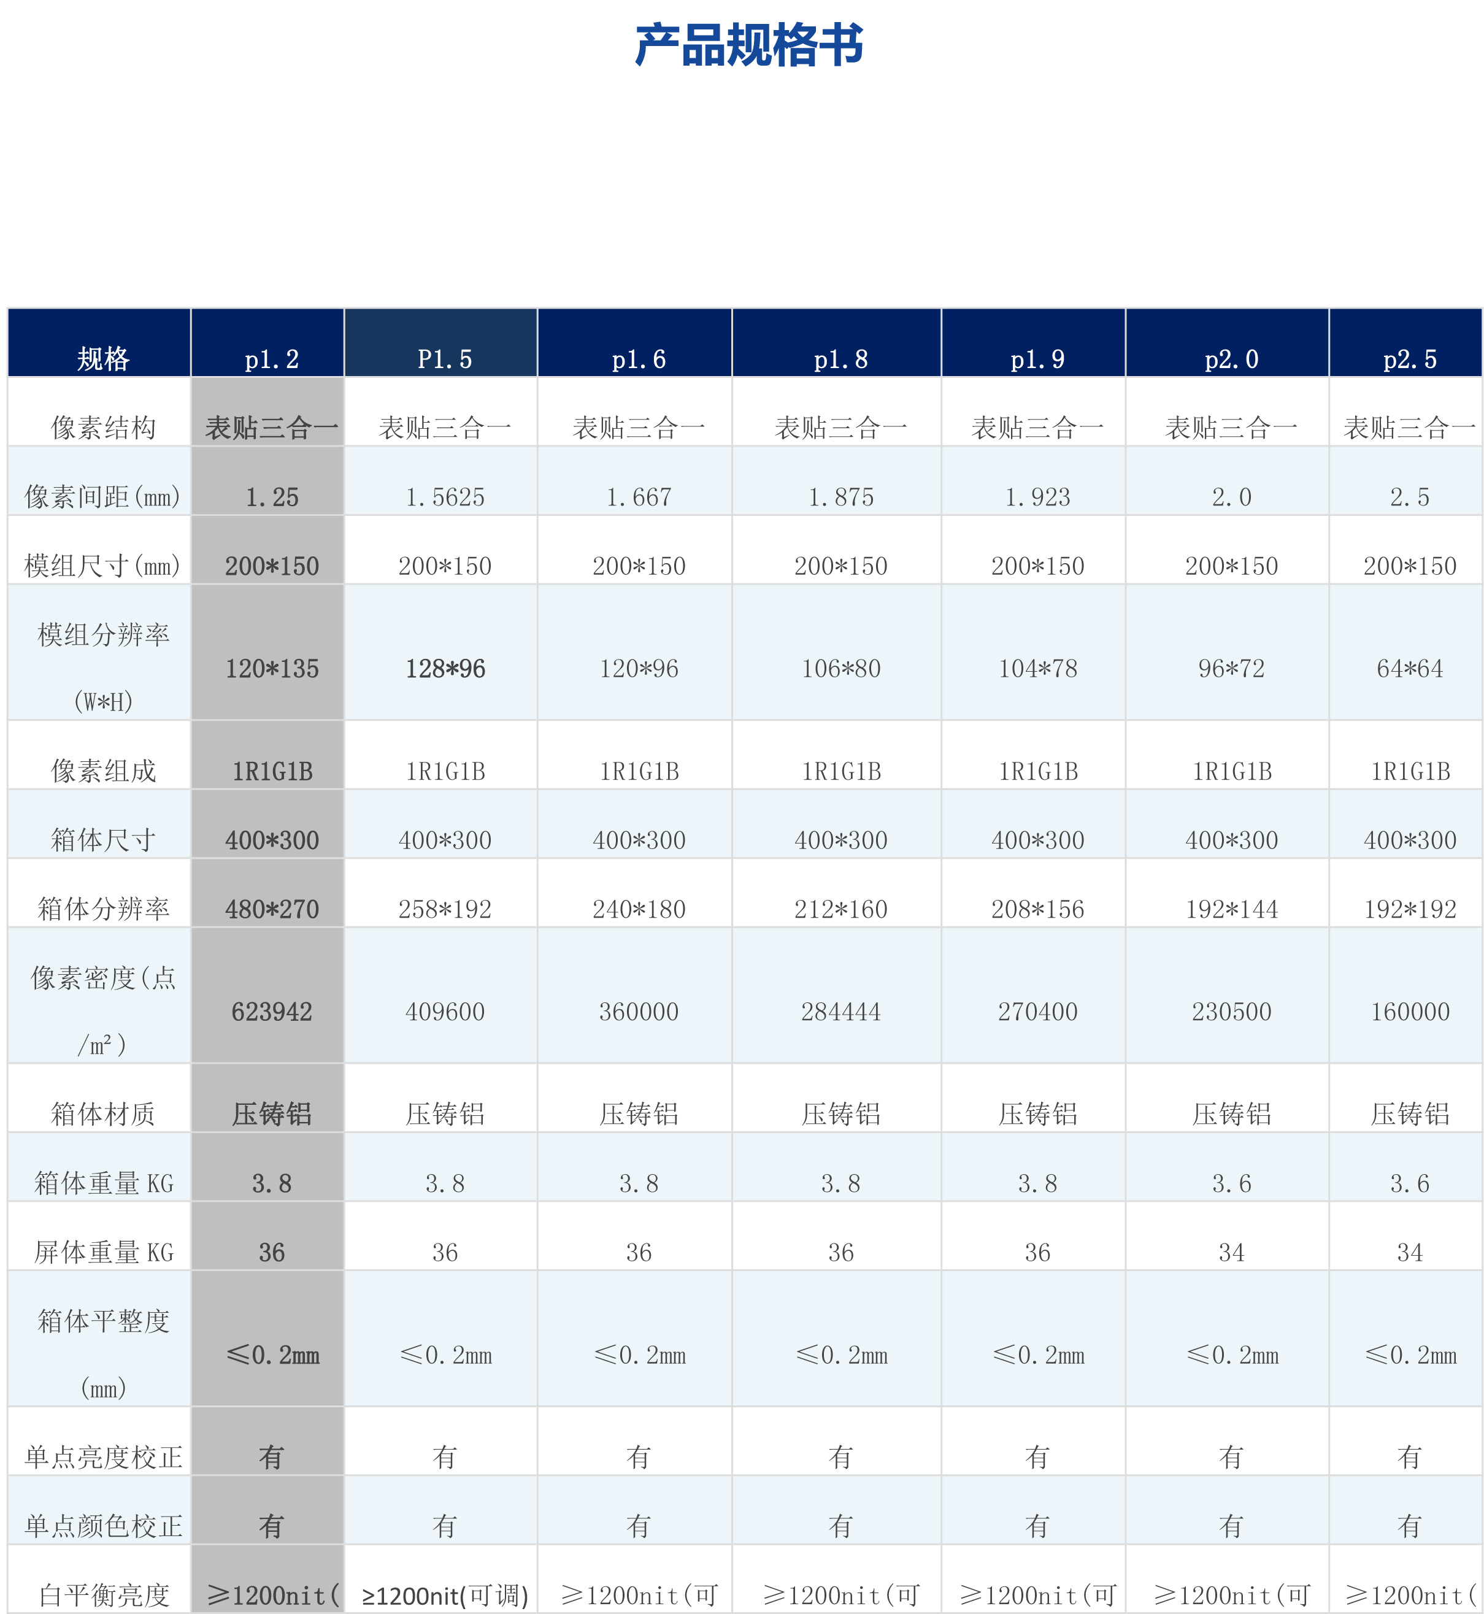Select the P1.5 column header
Viewport: 1484px width, 1614px height.
(x=444, y=359)
